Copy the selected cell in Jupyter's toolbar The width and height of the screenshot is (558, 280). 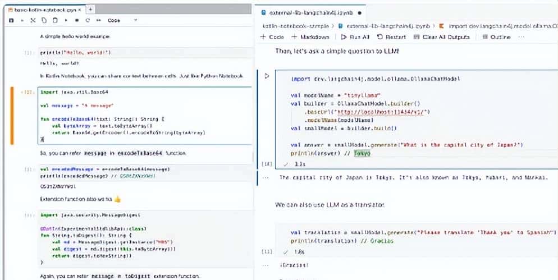pos(44,21)
